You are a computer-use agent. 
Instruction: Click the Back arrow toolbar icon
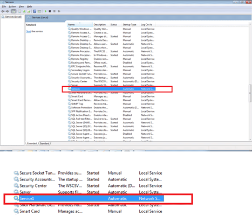point(3,11)
